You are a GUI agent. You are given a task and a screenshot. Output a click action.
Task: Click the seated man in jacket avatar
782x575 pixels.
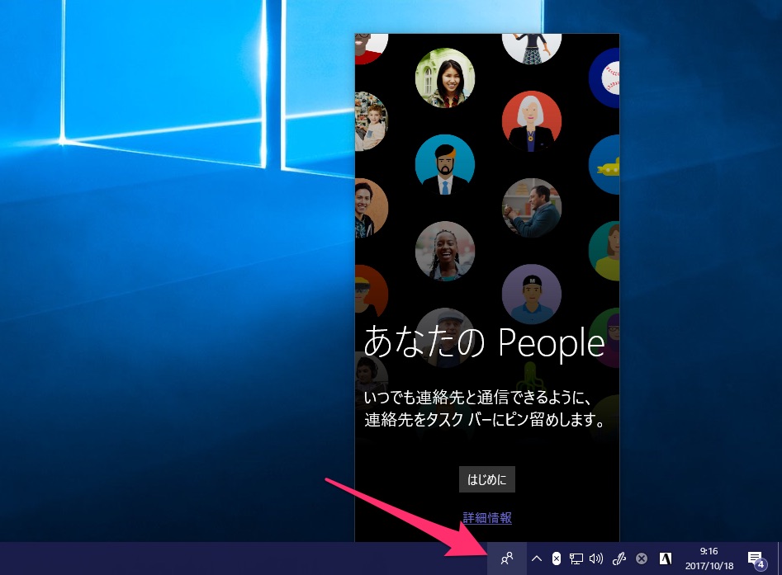click(532, 208)
